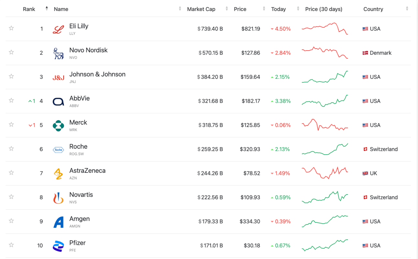The width and height of the screenshot is (418, 259).
Task: Click the Denmark flag next to Novo Nordisk
Action: coord(365,53)
